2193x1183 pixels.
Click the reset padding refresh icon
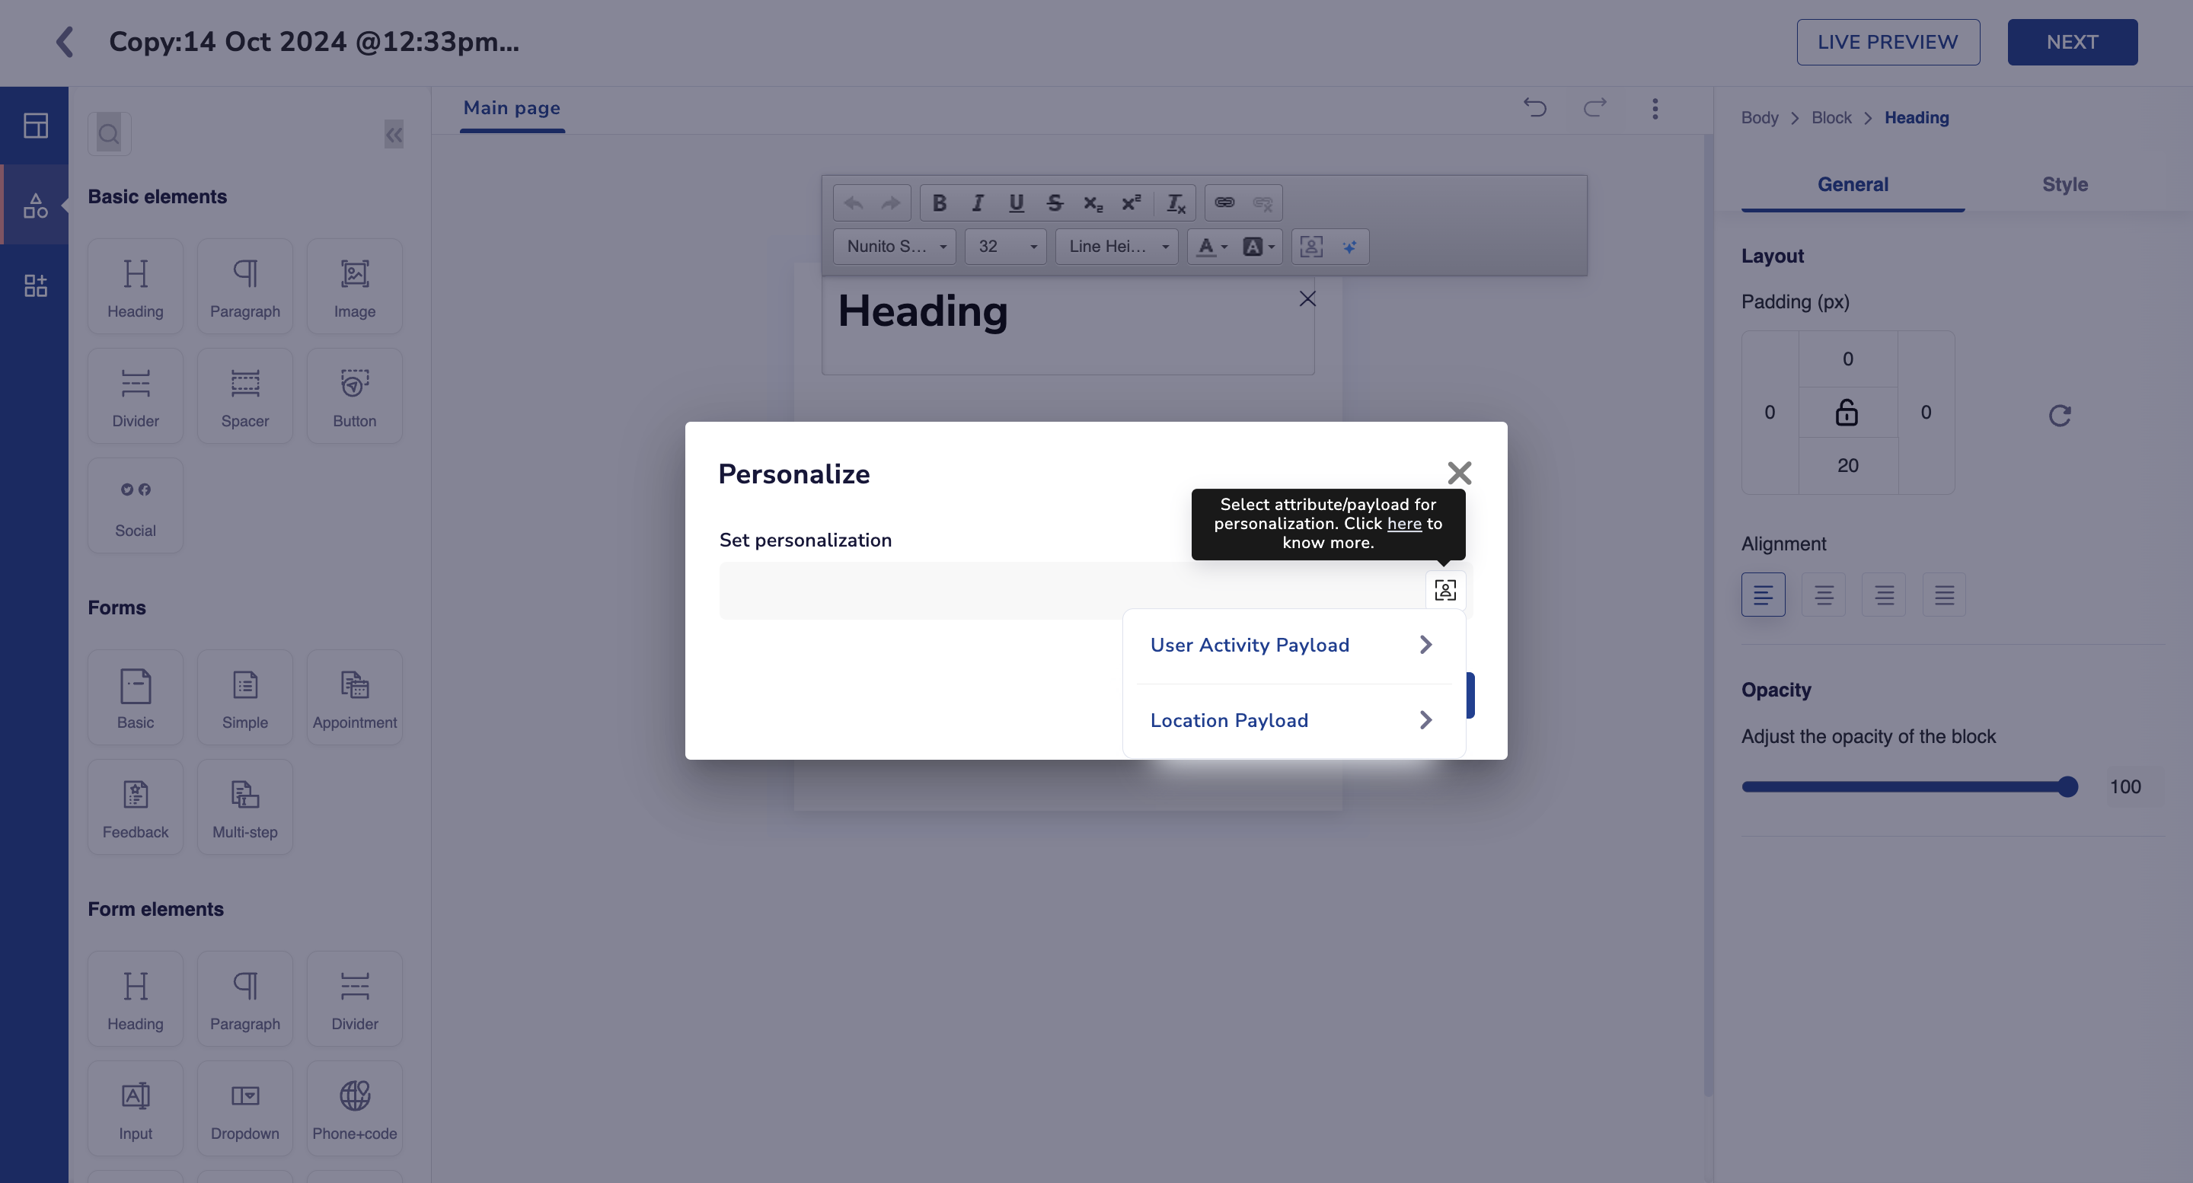pos(2059,416)
